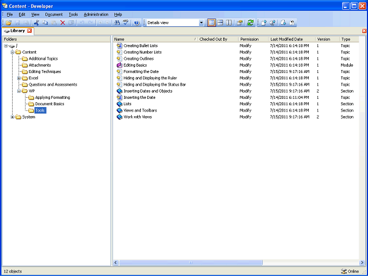Click the red X Delete toolbar icon
368x276 pixels.
(63, 23)
